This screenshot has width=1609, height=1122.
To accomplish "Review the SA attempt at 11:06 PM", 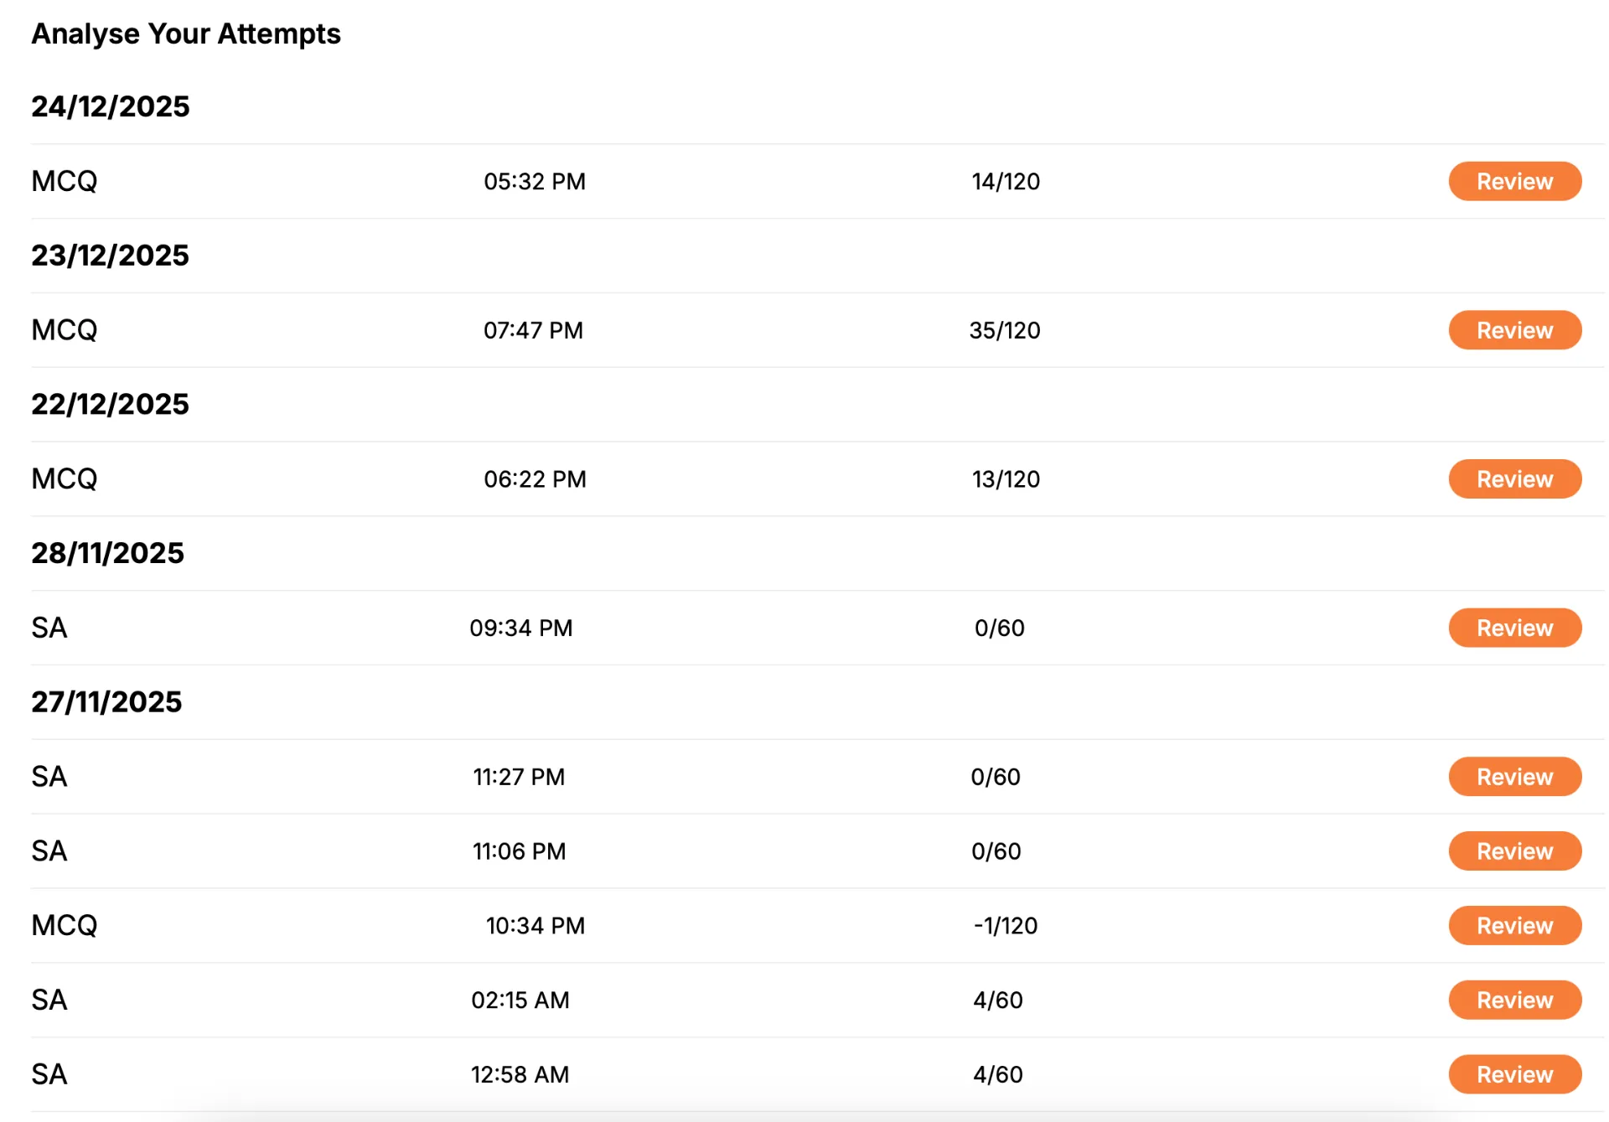I will pyautogui.click(x=1514, y=851).
